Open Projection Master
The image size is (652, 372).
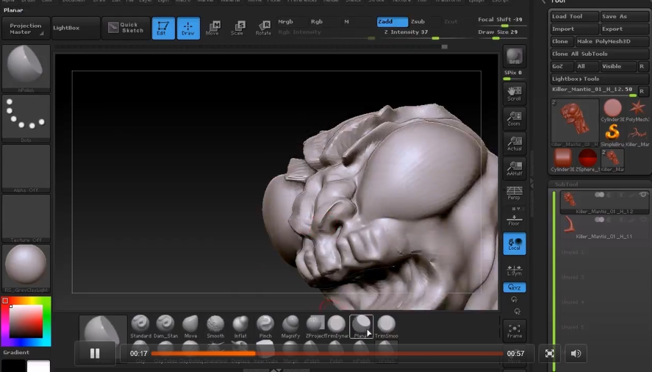point(26,28)
